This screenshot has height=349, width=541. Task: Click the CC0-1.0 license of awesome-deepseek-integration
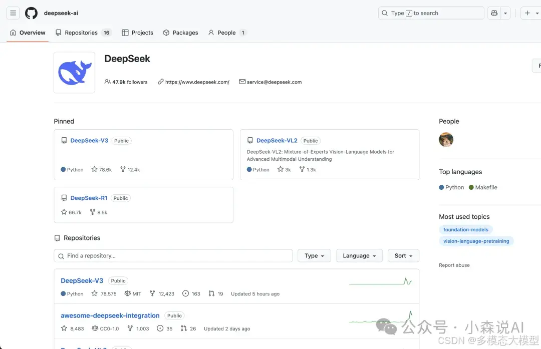(x=105, y=328)
